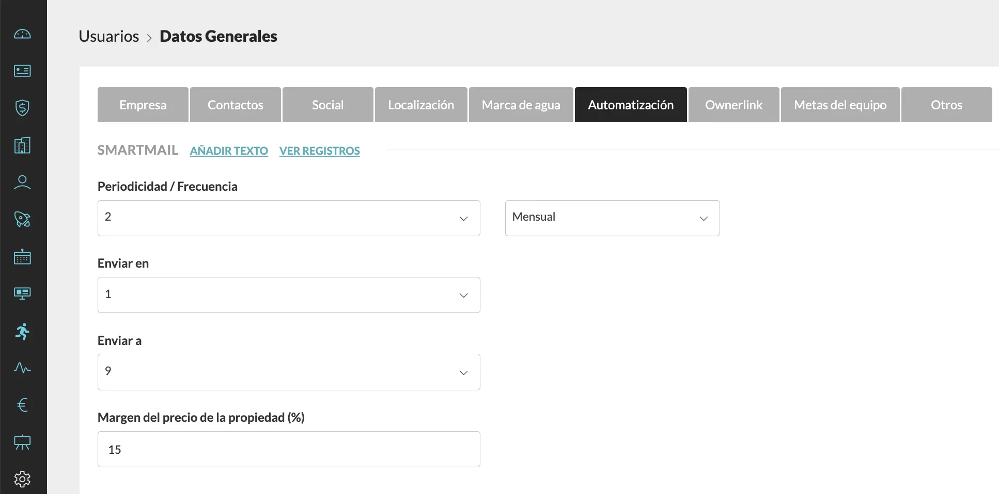Open the buildings icon in sidebar
The image size is (999, 494).
(x=22, y=145)
